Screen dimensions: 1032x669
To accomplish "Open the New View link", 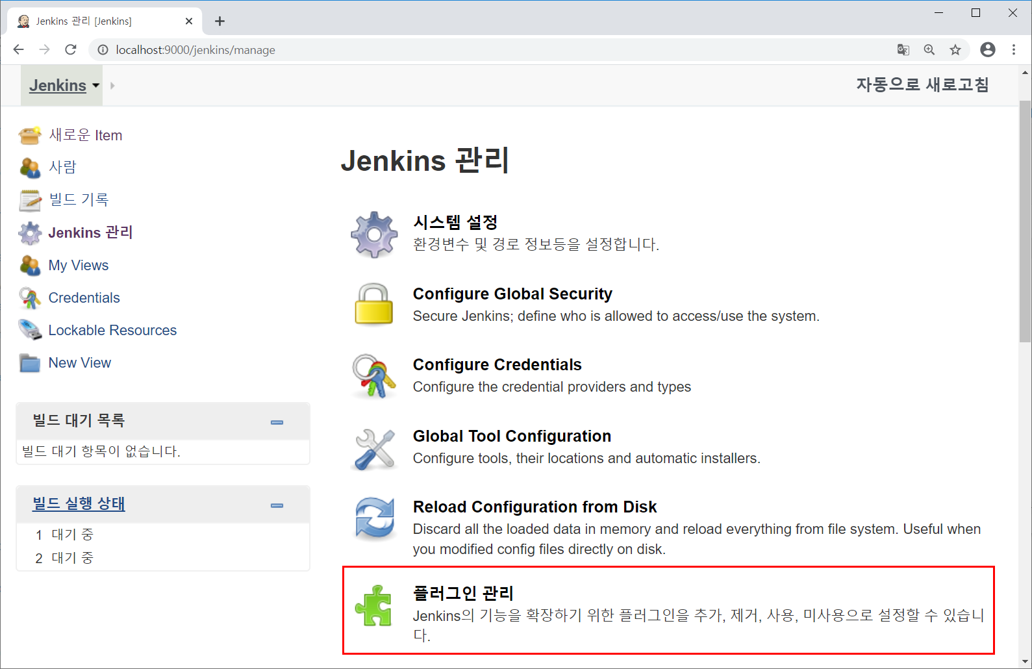I will tap(80, 362).
